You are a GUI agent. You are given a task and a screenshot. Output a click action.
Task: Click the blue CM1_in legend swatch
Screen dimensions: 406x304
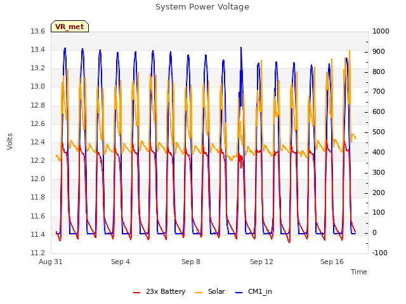[239, 292]
